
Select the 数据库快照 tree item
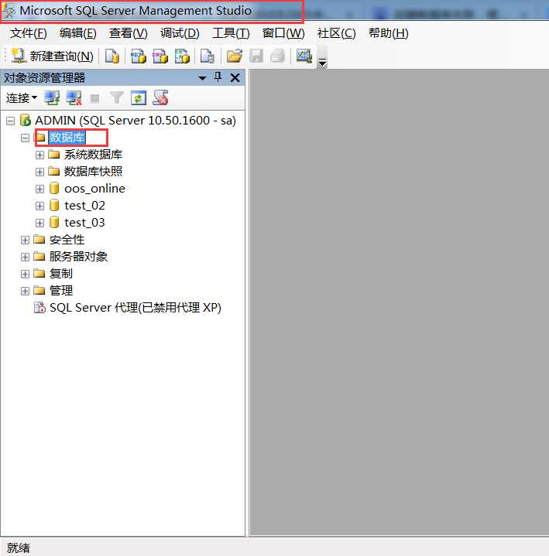click(93, 172)
